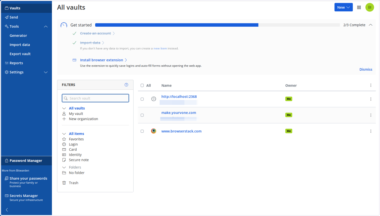Click the 'More from Bitwarden' label
The height and width of the screenshot is (216, 380).
point(16,170)
